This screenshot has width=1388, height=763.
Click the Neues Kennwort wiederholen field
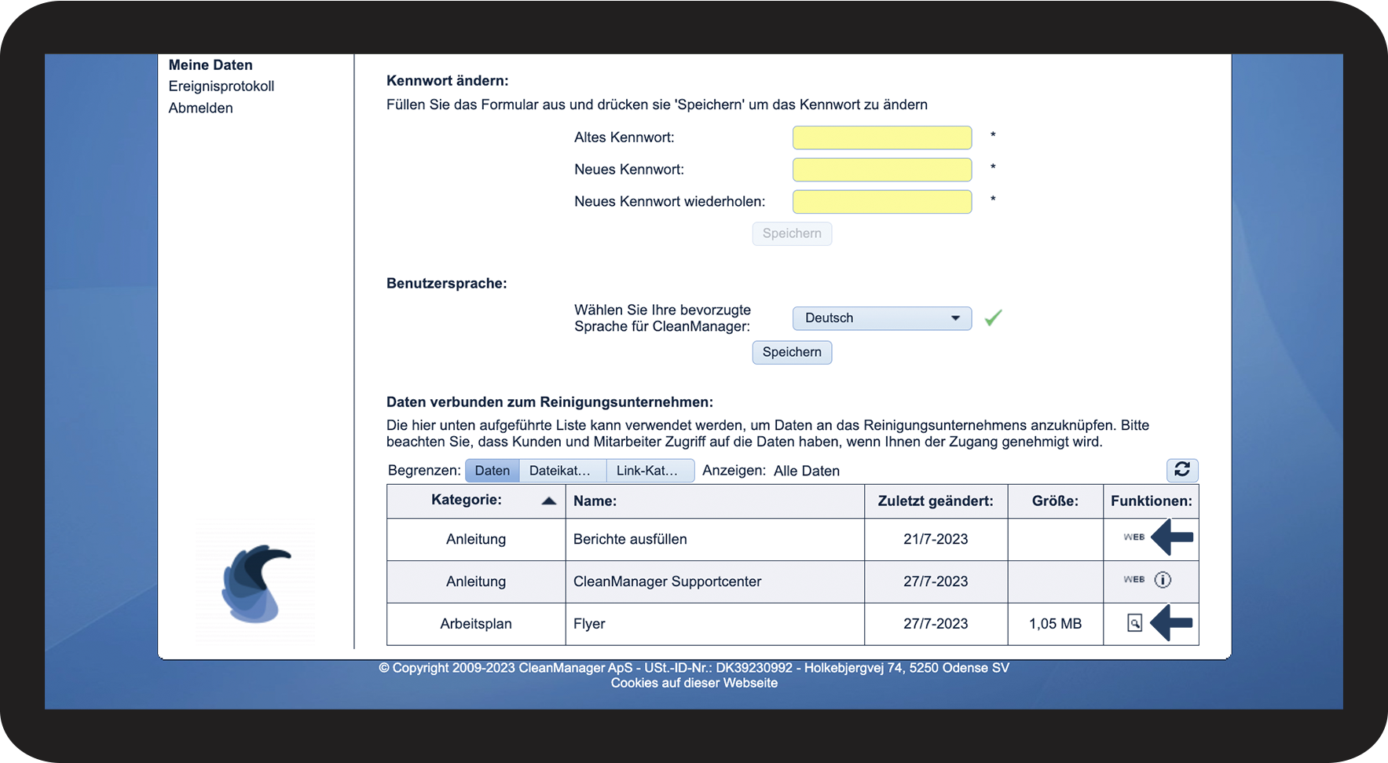click(x=881, y=202)
